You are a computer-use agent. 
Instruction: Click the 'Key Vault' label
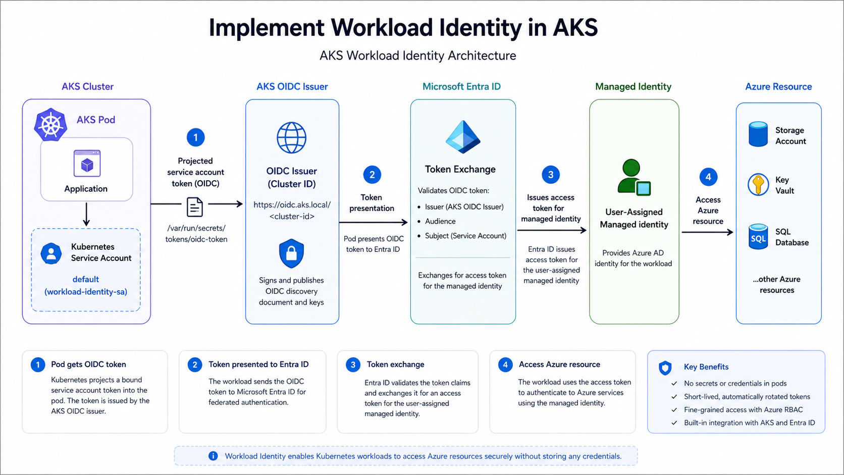pos(784,185)
